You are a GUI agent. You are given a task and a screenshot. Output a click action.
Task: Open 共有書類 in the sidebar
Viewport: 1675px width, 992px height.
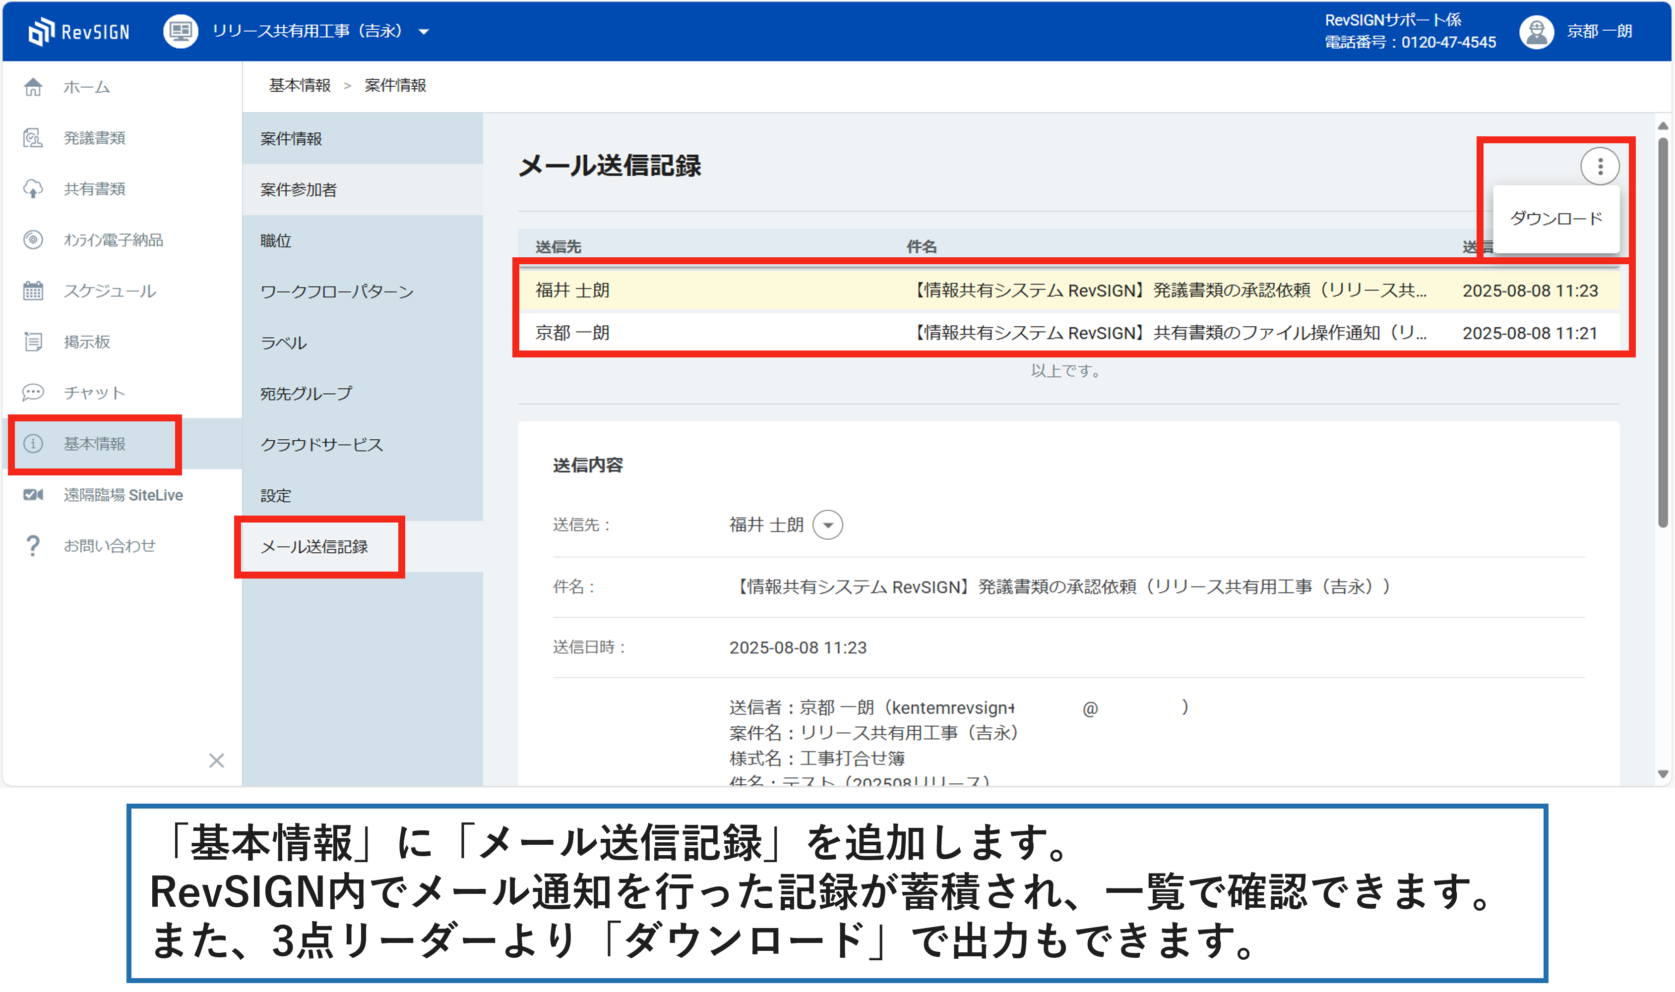[94, 189]
